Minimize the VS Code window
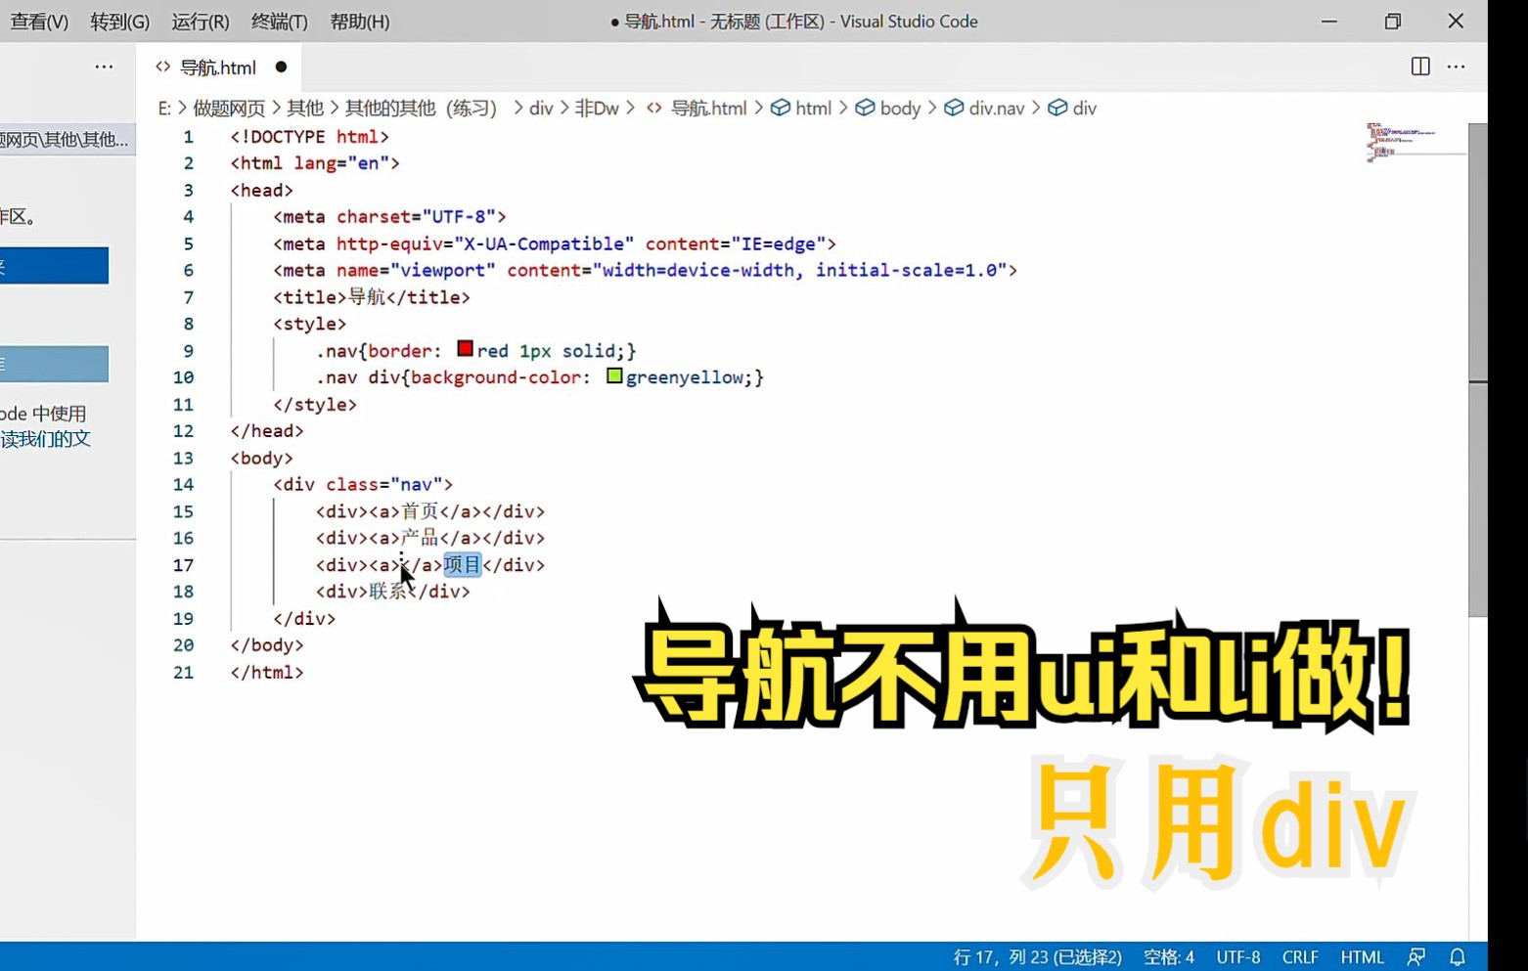 coord(1329,22)
